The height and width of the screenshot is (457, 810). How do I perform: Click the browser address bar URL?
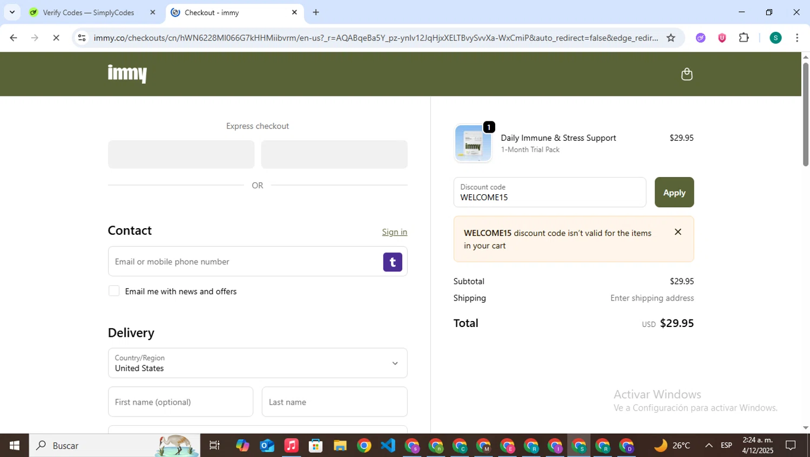(375, 38)
